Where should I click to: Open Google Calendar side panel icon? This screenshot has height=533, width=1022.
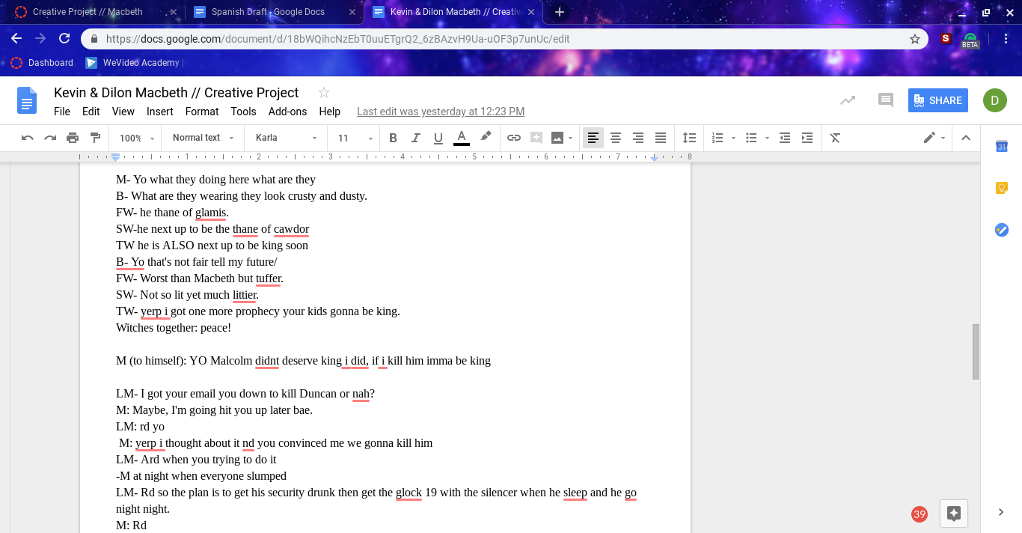(1001, 147)
